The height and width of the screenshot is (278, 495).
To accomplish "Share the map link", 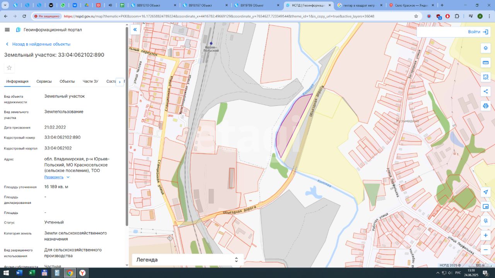I will click(x=486, y=92).
